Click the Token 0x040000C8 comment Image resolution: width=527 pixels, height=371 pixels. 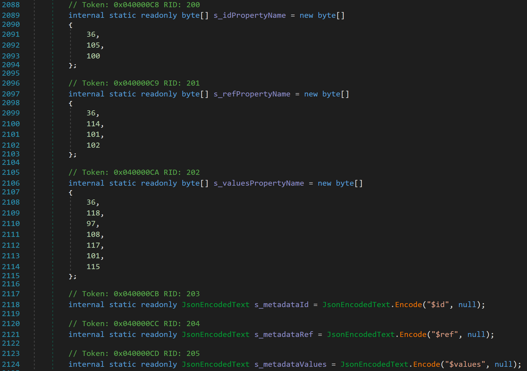click(134, 5)
